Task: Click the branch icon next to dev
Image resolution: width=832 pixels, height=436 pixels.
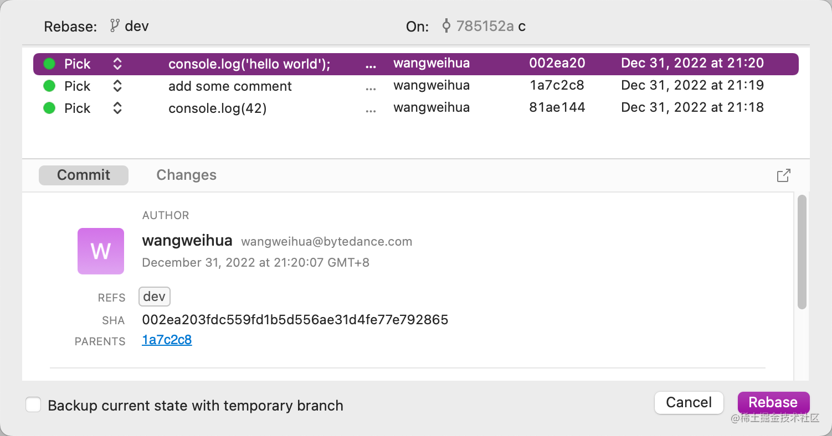Action: point(115,25)
